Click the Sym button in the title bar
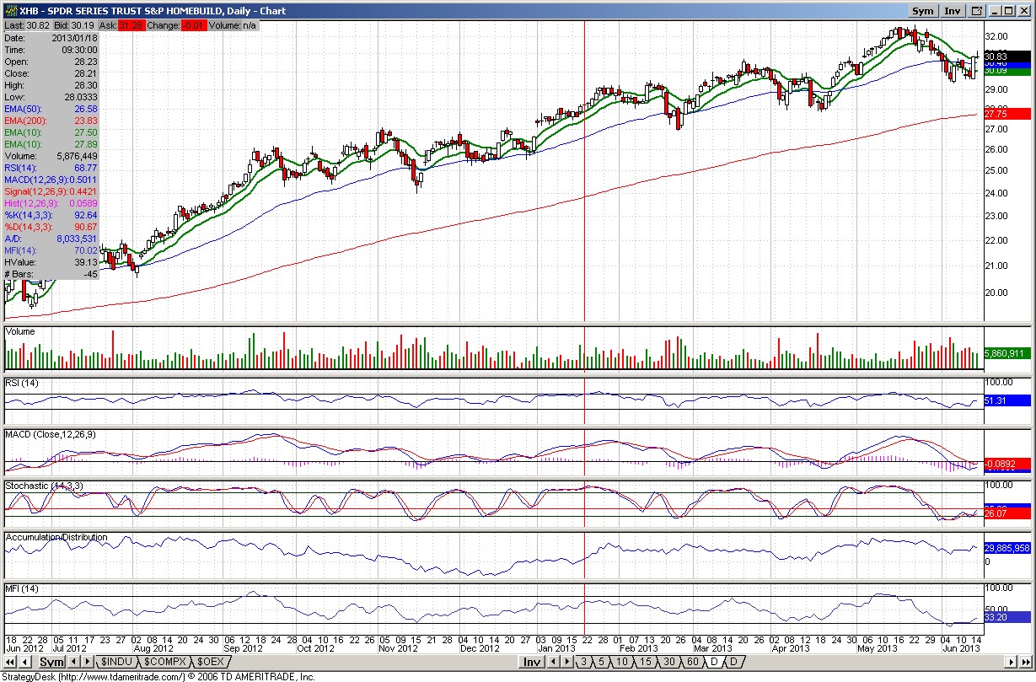The width and height of the screenshot is (1036, 682). [922, 11]
